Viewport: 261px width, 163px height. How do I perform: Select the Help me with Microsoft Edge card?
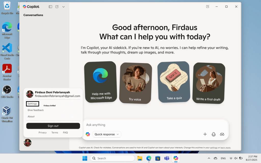[x=100, y=82]
